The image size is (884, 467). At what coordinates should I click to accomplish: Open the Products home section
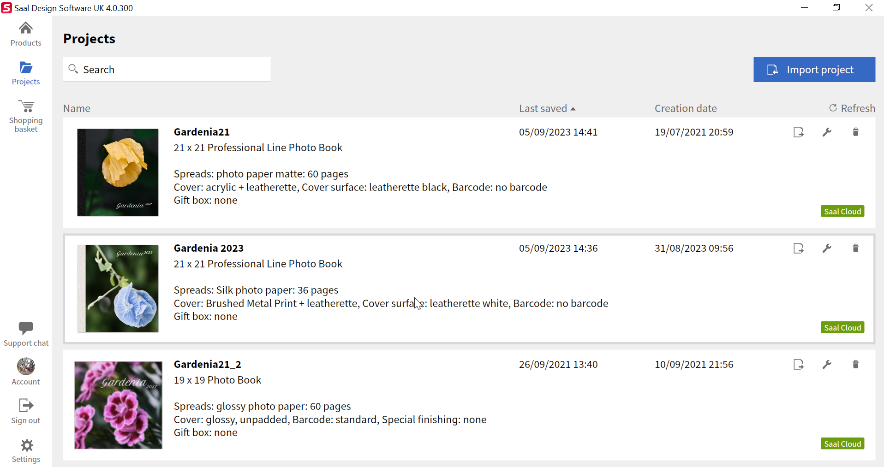click(26, 34)
